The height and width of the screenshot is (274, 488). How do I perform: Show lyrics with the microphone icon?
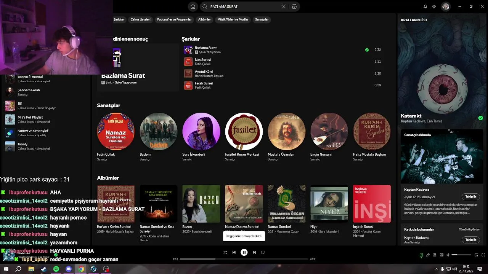428,255
